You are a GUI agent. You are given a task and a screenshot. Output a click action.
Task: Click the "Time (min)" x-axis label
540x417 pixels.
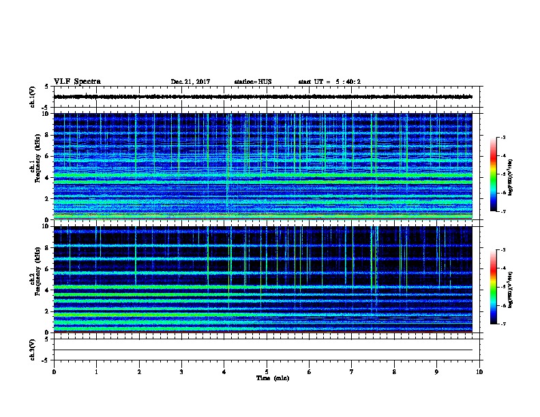pyautogui.click(x=273, y=378)
